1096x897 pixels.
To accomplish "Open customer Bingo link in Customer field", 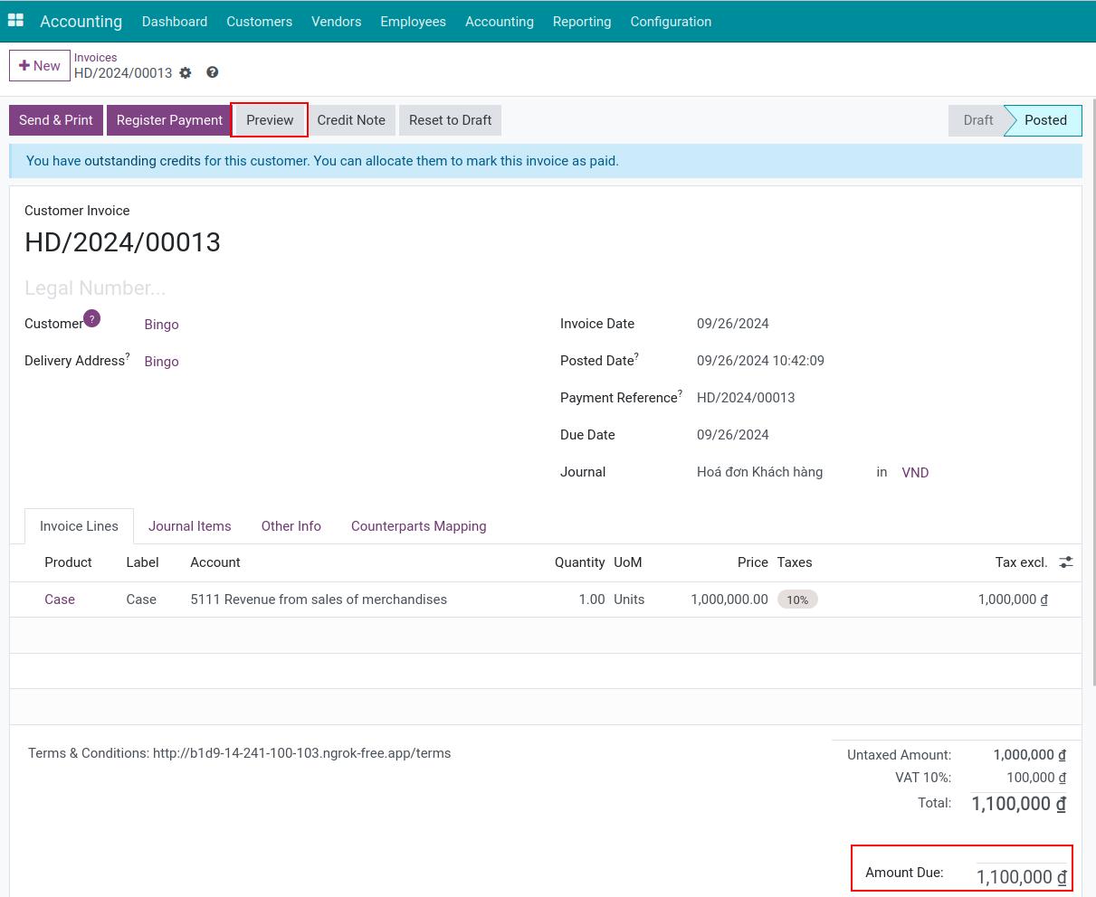I will pyautogui.click(x=162, y=325).
